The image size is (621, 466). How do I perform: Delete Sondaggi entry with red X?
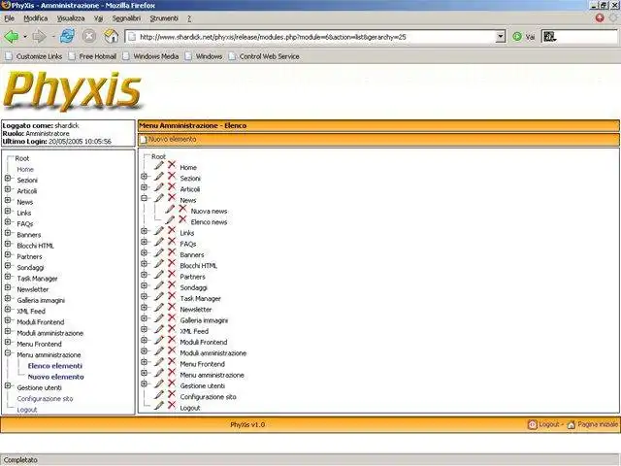click(x=172, y=284)
